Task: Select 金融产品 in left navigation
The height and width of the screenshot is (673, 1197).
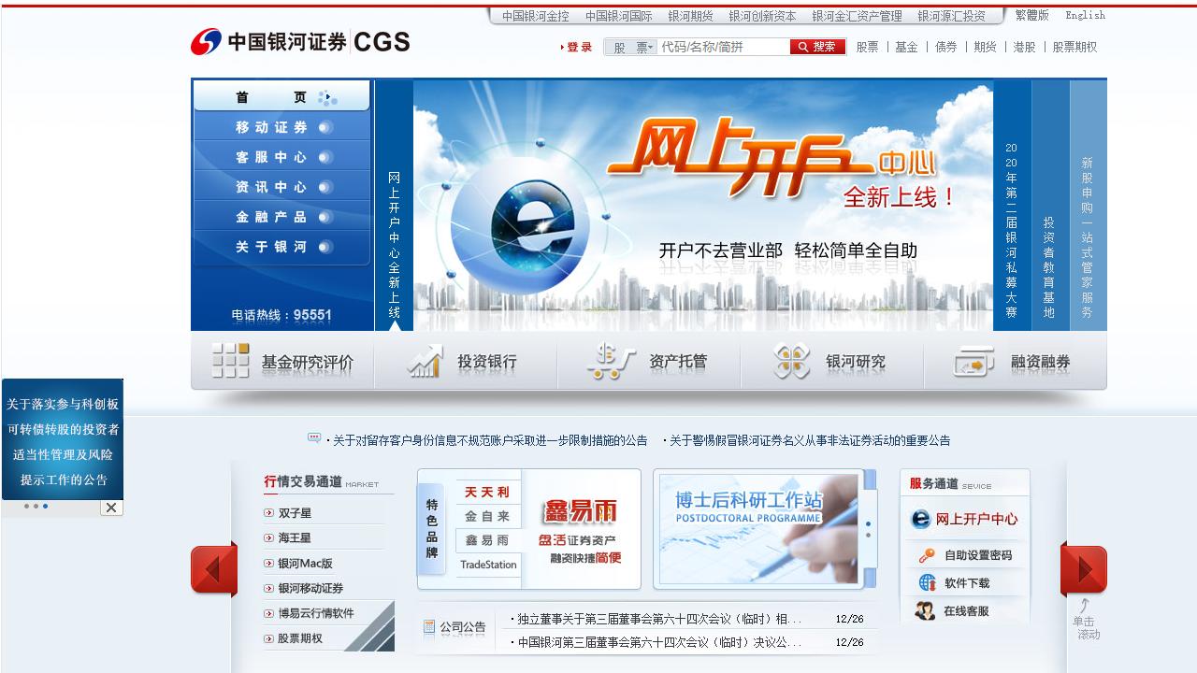Action: pyautogui.click(x=281, y=217)
